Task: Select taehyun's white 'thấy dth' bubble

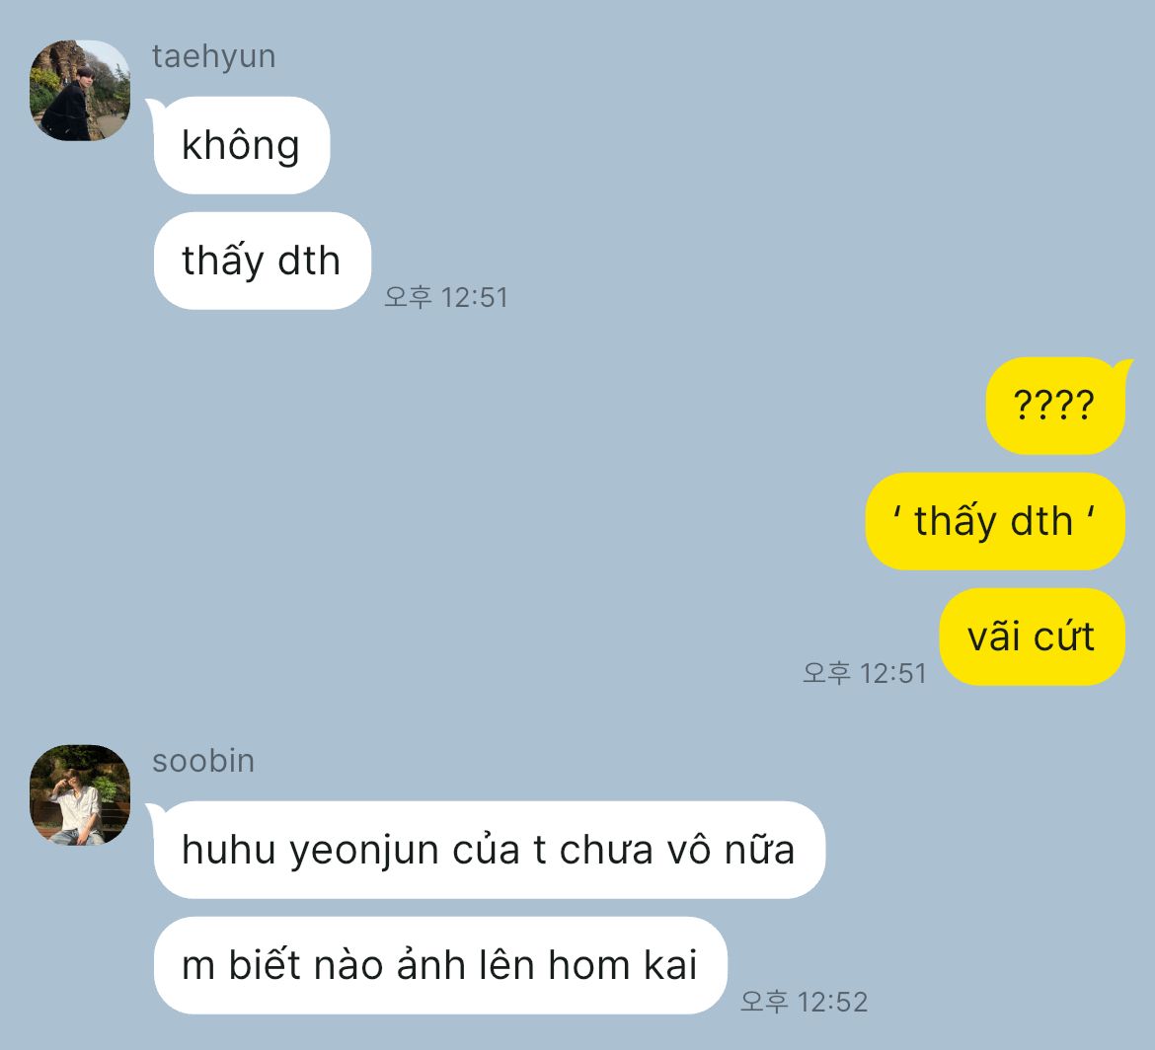Action: pos(263,261)
